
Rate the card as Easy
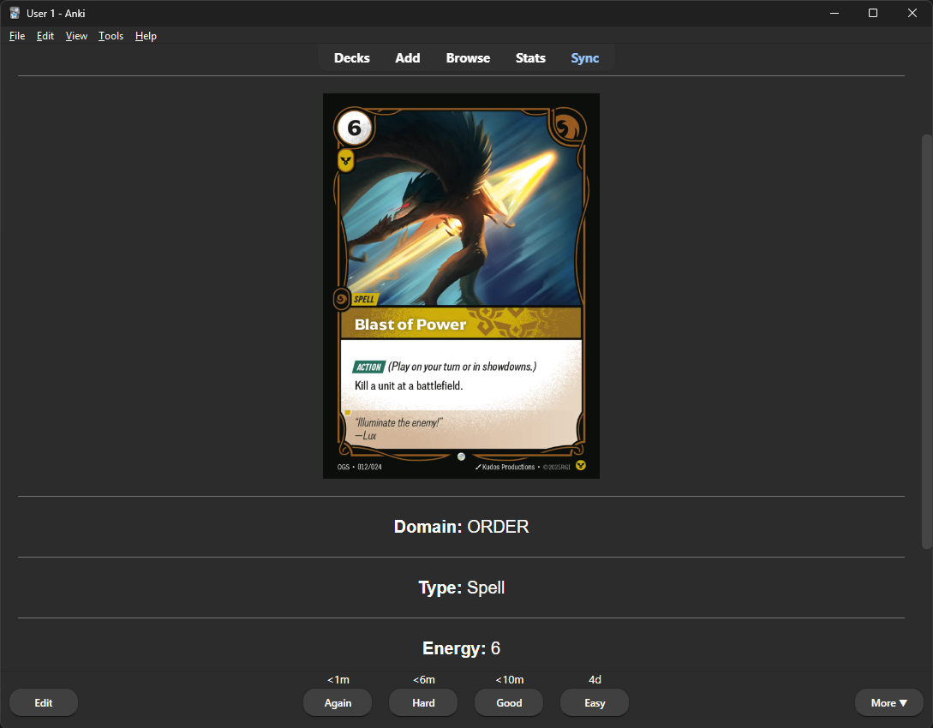[594, 702]
